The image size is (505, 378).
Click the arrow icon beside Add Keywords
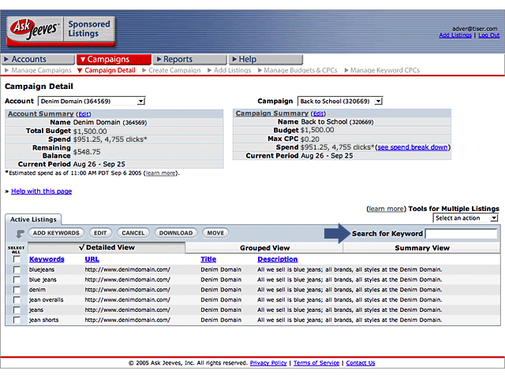coord(20,233)
